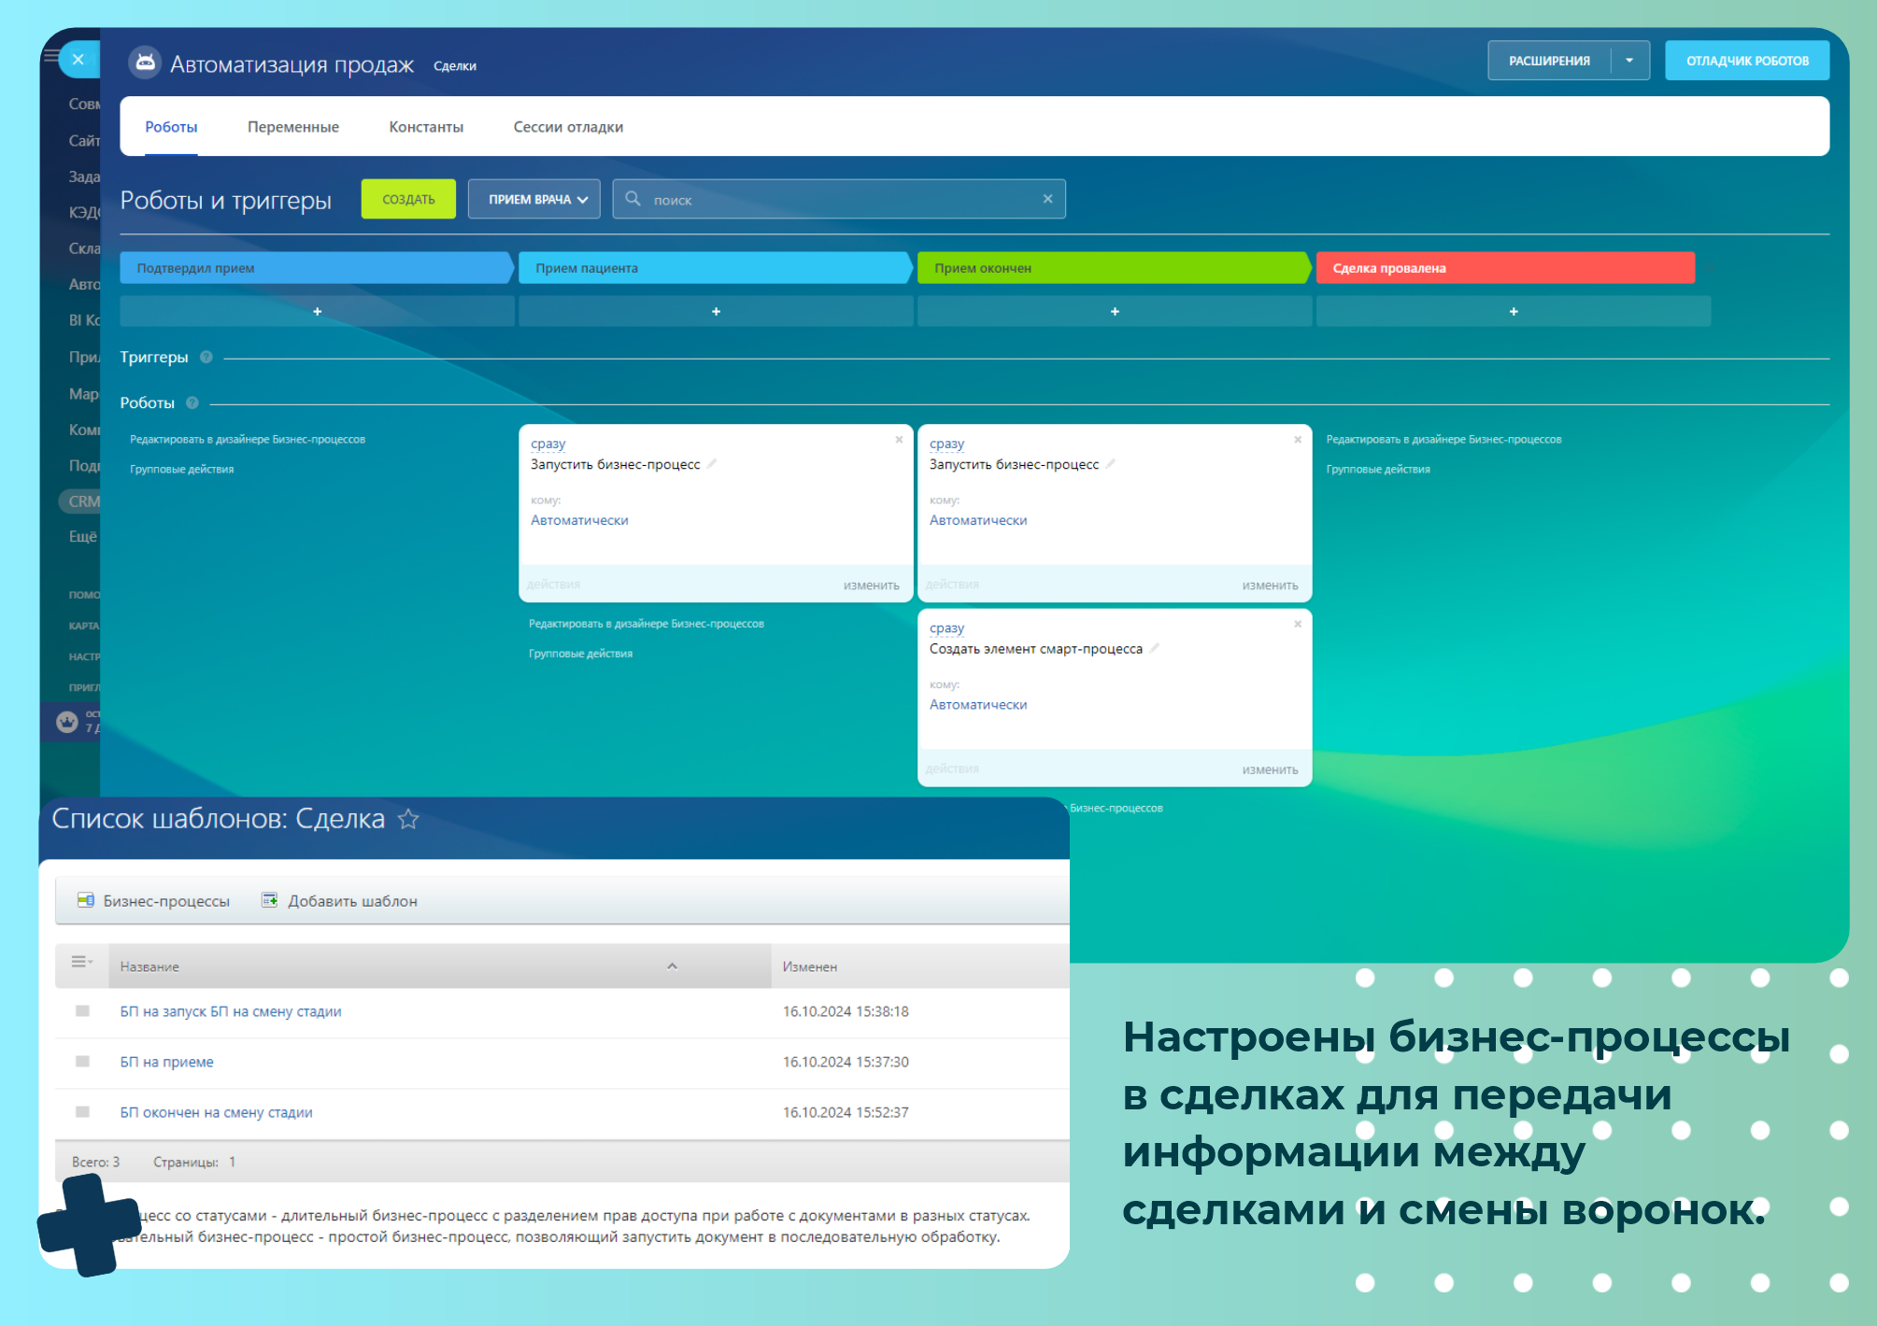Open the ПРИЕМ ВРАЧА funnel dropdown
This screenshot has width=1877, height=1326.
(534, 199)
